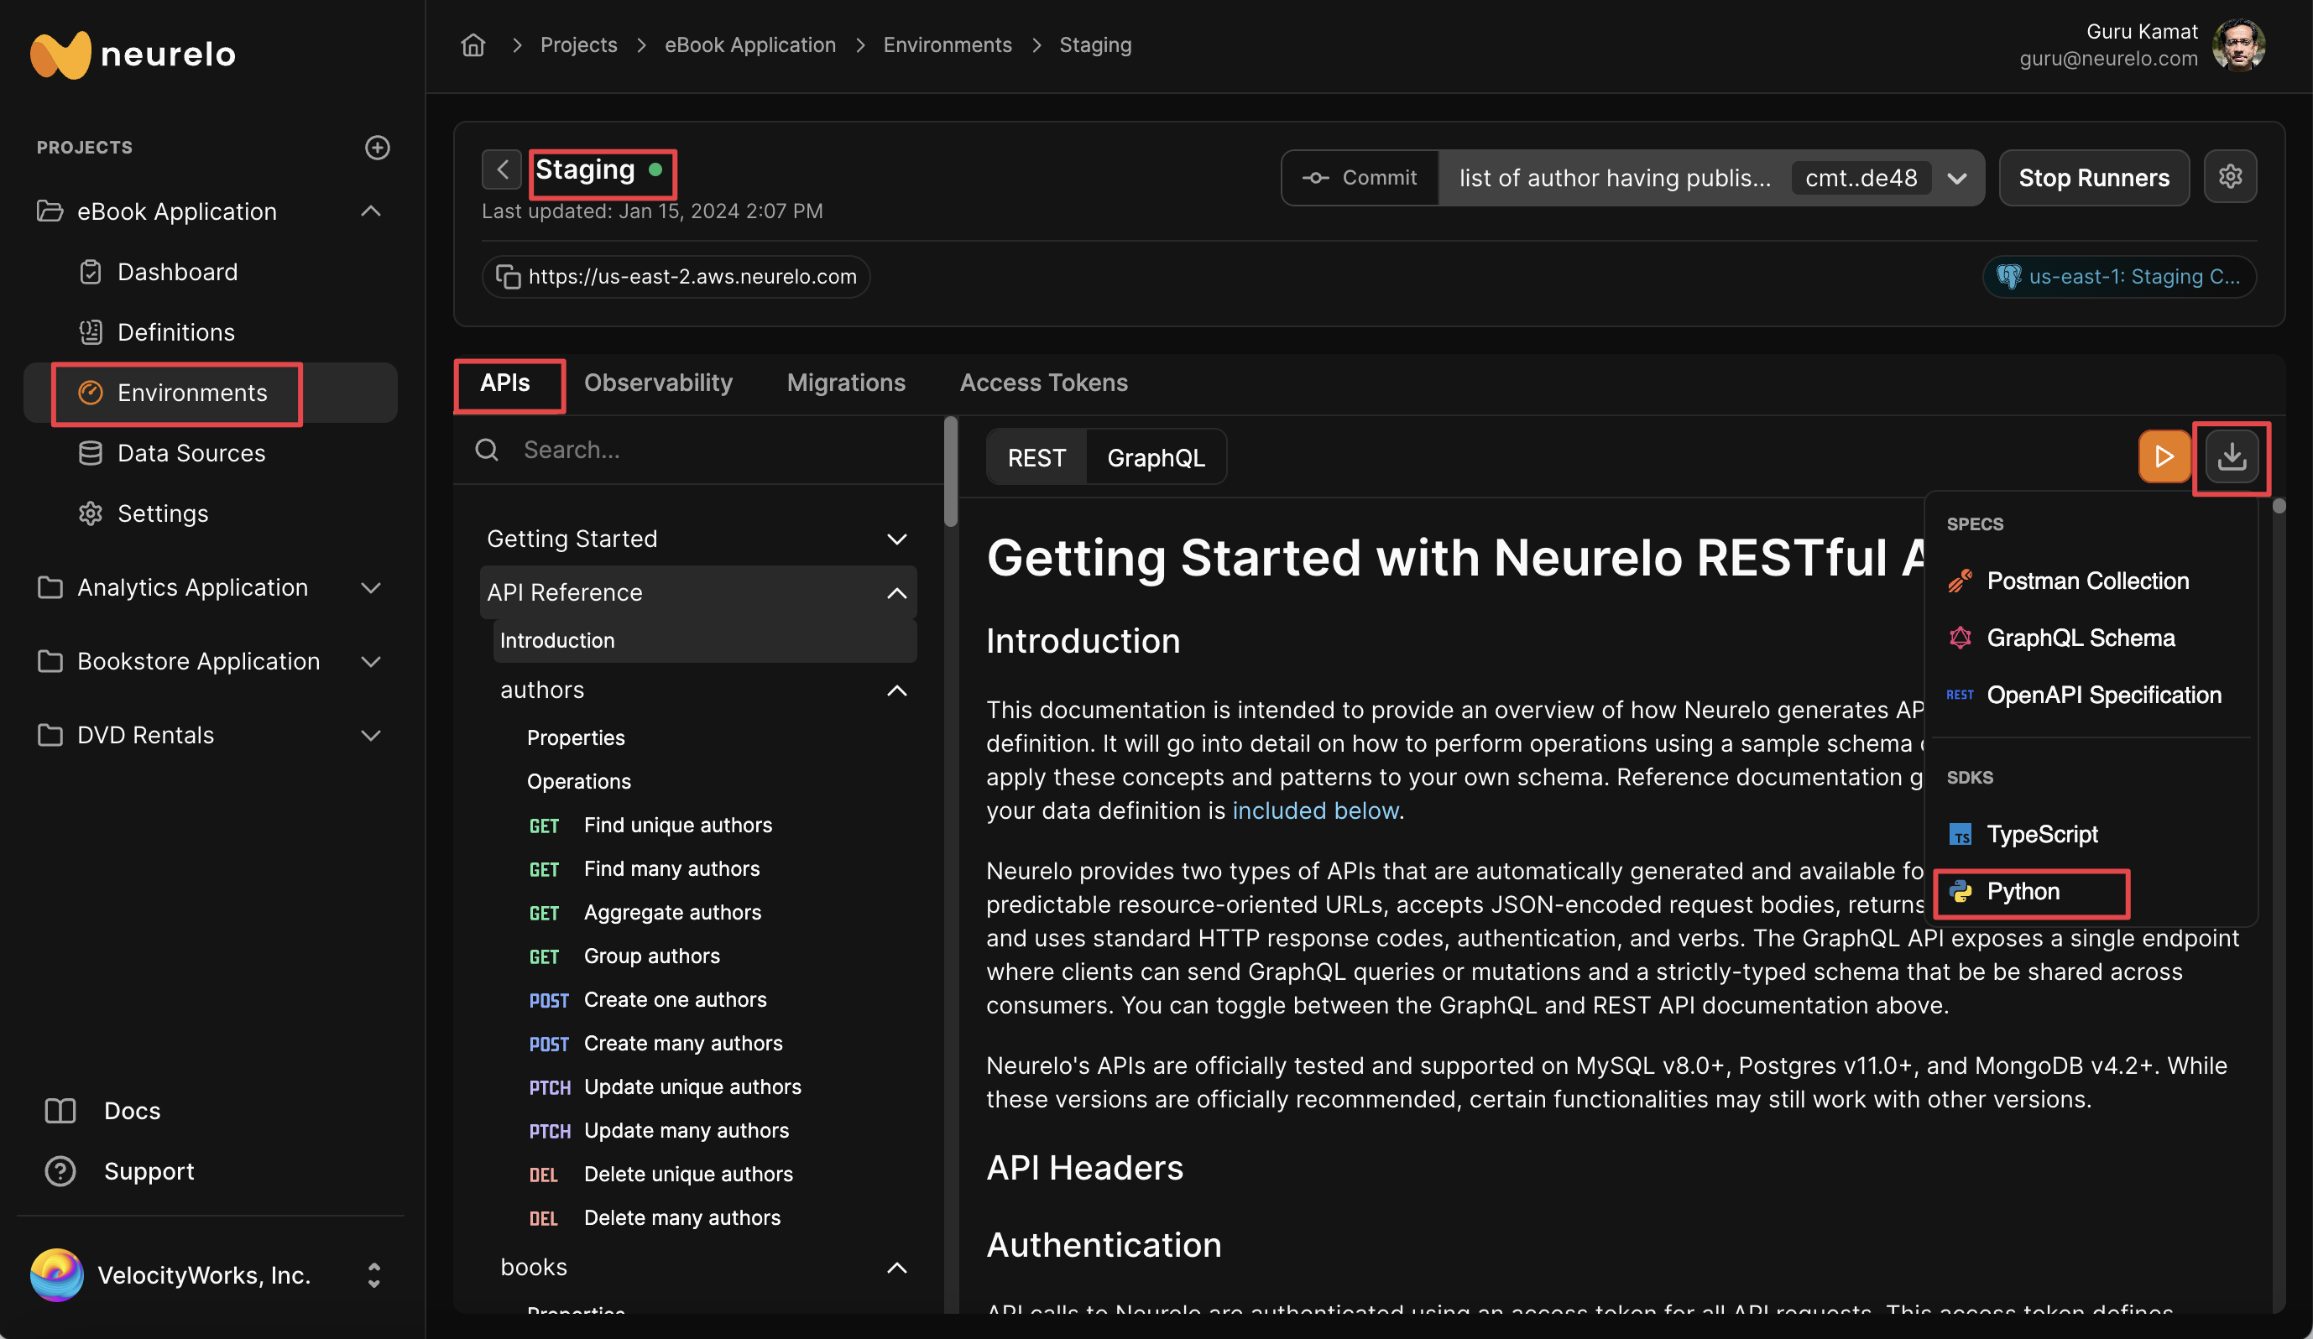Screen dimensions: 2313x1339
Task: Click the home breadcrumb icon
Action: click(x=473, y=45)
